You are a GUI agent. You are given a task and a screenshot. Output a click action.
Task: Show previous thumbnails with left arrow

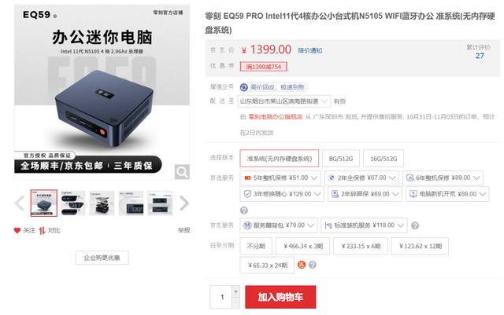pyautogui.click(x=20, y=203)
